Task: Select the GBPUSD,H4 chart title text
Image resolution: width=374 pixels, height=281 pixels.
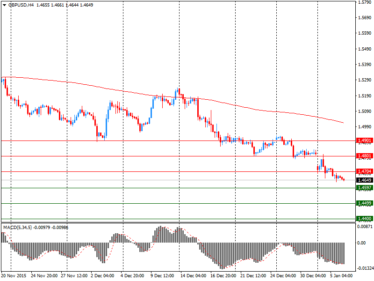Action: (21, 5)
